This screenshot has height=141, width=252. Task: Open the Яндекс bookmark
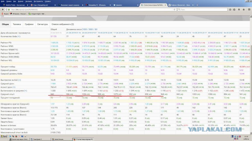5,14
